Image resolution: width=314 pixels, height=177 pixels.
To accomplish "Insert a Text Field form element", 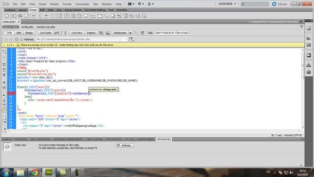I will click(x=14, y=16).
